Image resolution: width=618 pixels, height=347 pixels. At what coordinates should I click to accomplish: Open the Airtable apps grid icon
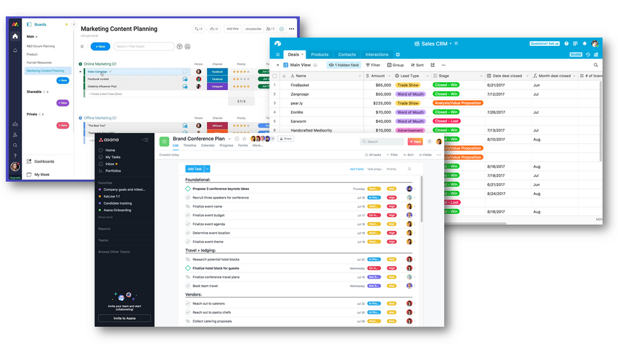pyautogui.click(x=576, y=44)
